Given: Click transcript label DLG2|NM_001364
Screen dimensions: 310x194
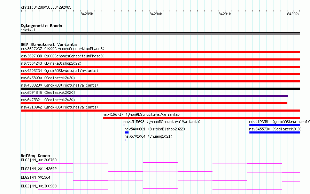Looking at the screenshot, I should (x=36, y=177).
